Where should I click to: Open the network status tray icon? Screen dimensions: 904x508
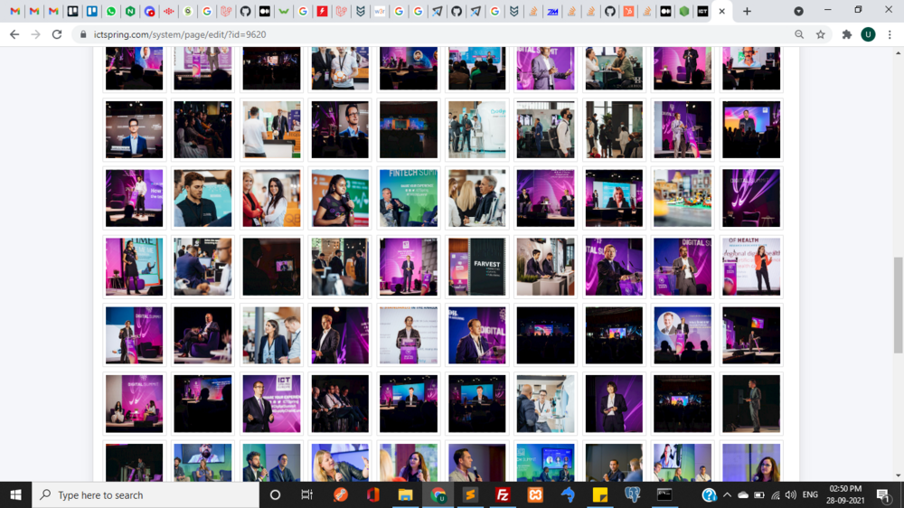click(776, 494)
